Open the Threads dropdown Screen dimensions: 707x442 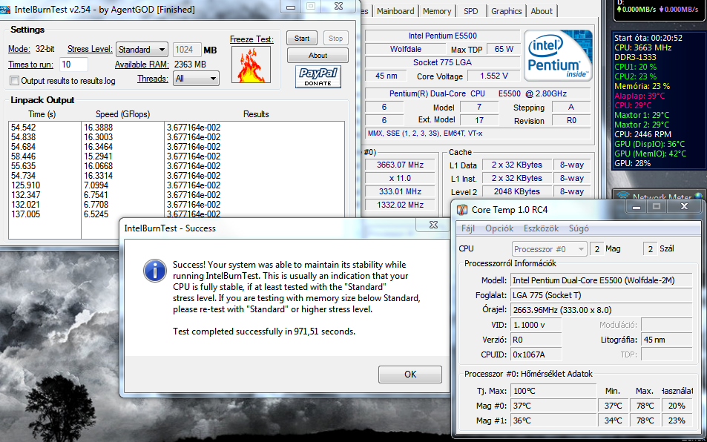[x=197, y=79]
